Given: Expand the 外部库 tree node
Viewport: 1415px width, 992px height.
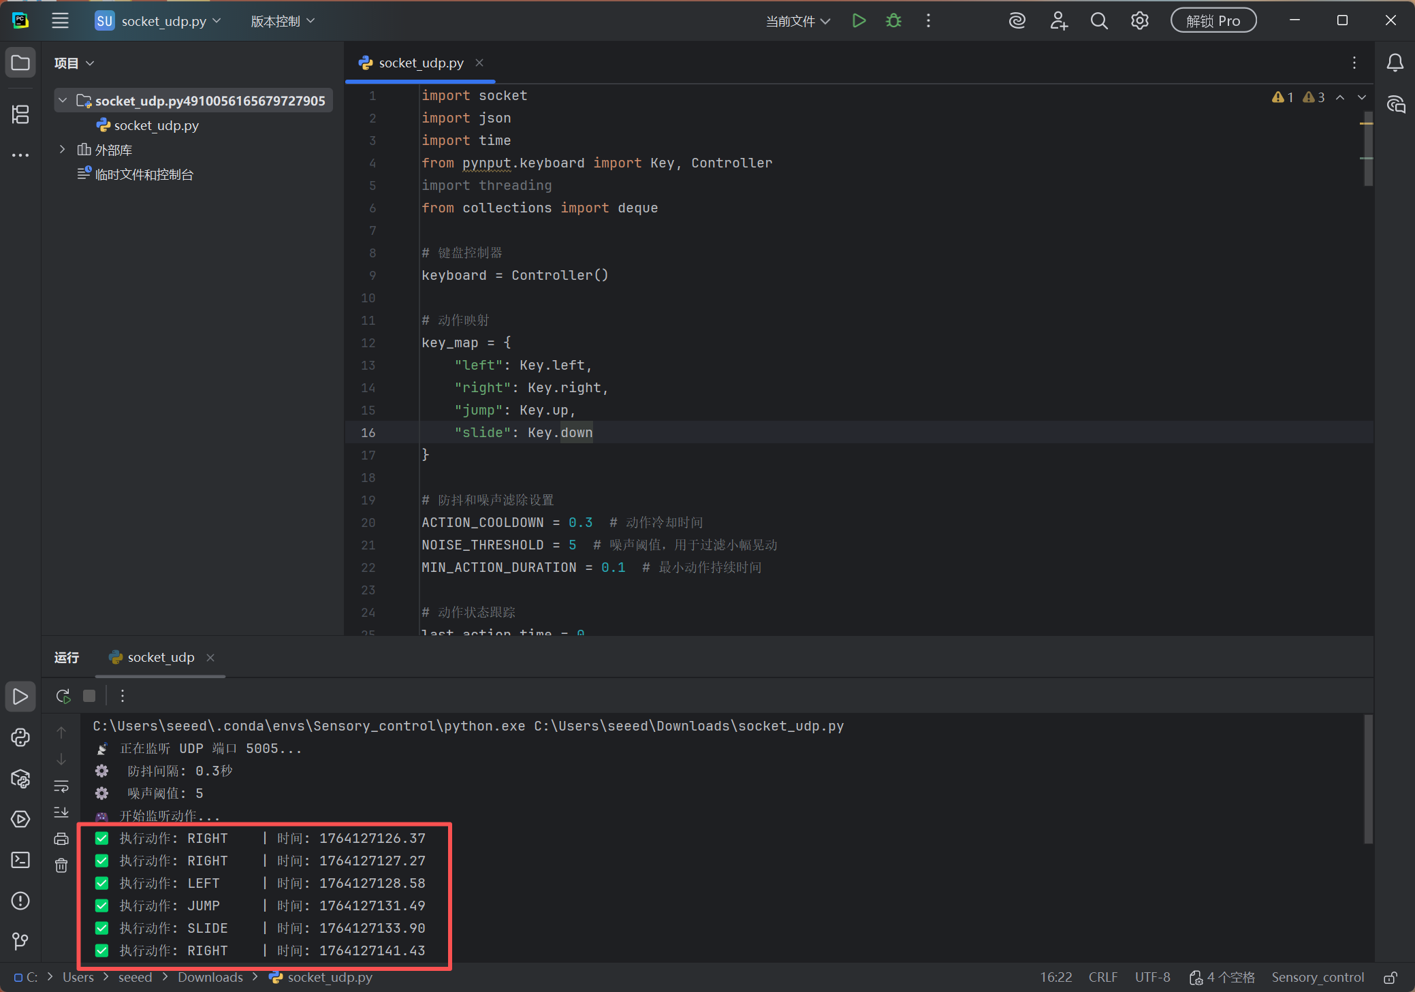Looking at the screenshot, I should point(63,150).
